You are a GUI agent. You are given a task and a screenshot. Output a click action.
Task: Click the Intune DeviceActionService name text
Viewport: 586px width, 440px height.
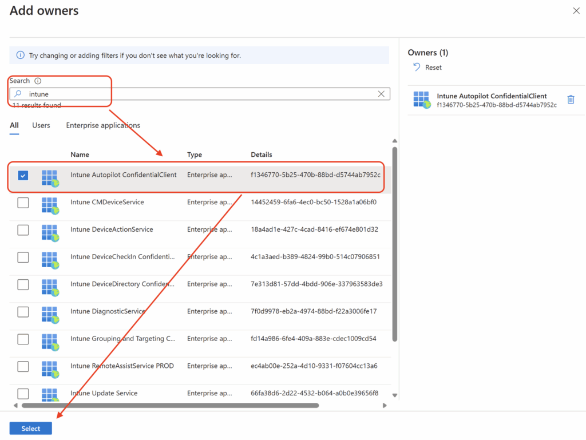(112, 229)
